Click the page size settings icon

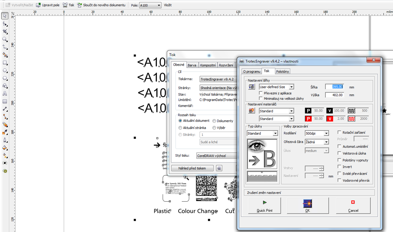click(x=252, y=87)
